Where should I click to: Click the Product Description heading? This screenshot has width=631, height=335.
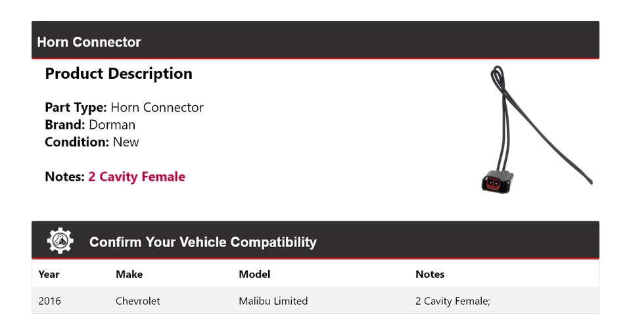118,74
